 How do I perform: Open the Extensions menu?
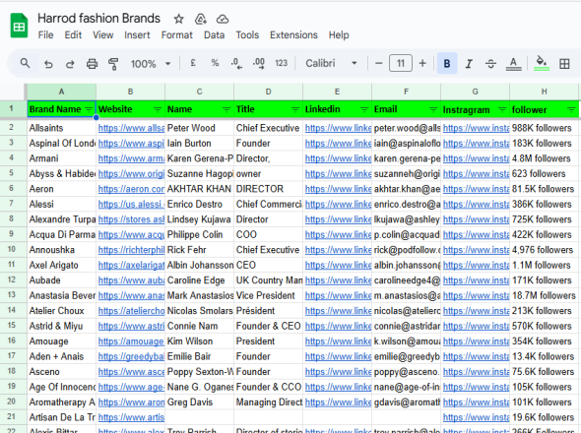[x=293, y=34]
